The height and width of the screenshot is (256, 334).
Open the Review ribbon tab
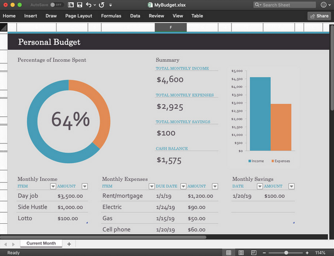pos(156,16)
